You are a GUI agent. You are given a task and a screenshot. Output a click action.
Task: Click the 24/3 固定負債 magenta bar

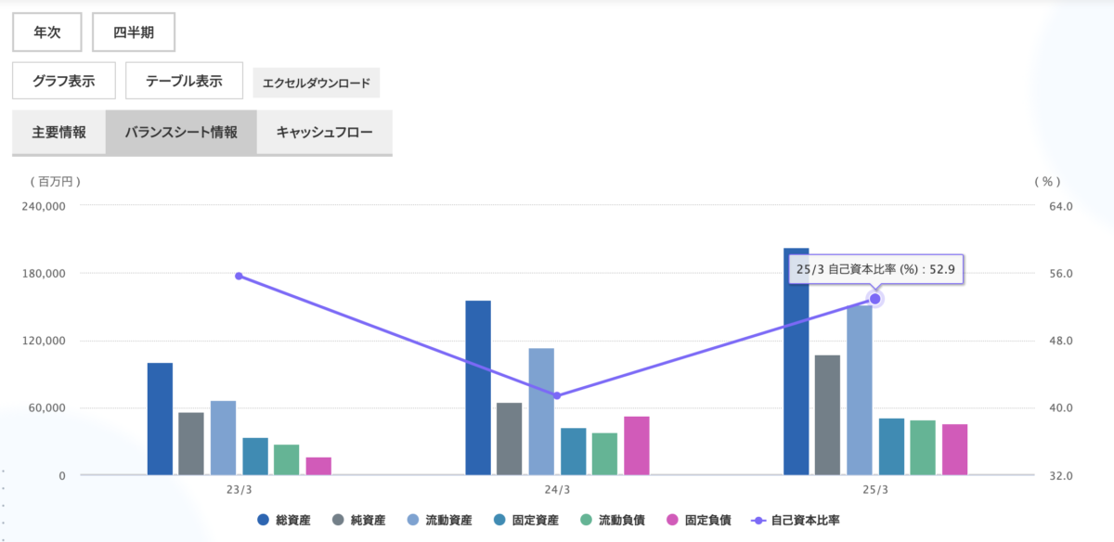(637, 445)
